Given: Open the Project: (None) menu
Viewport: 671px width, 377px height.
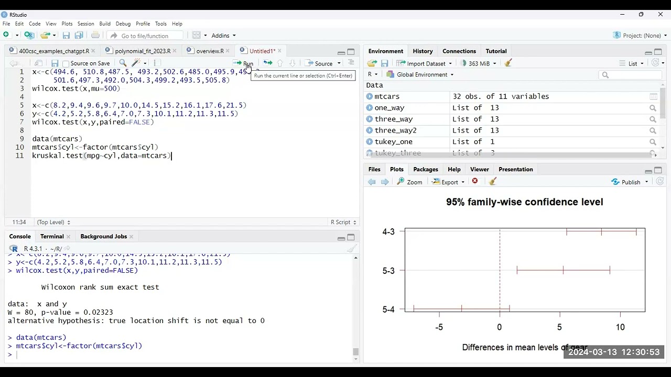Looking at the screenshot, I should [x=640, y=36].
